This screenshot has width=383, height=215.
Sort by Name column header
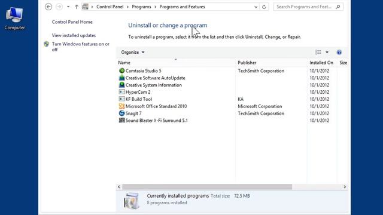click(175, 63)
